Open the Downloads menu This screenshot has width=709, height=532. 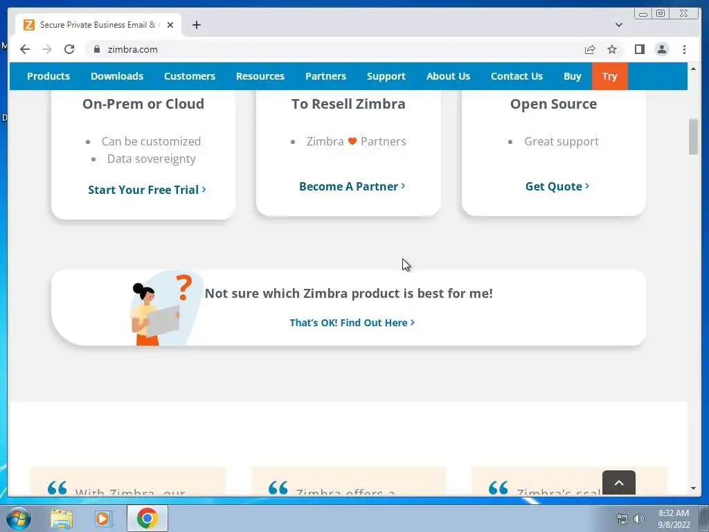tap(117, 76)
